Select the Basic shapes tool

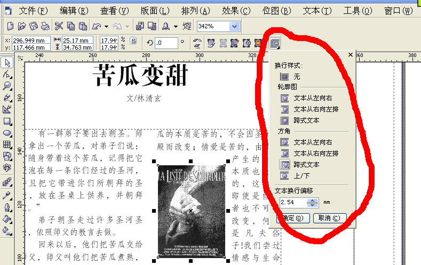click(7, 156)
